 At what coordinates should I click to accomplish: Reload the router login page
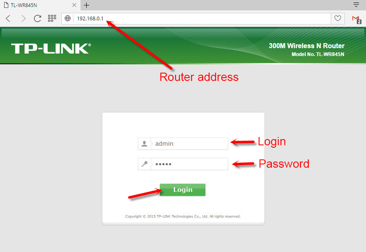[x=37, y=18]
